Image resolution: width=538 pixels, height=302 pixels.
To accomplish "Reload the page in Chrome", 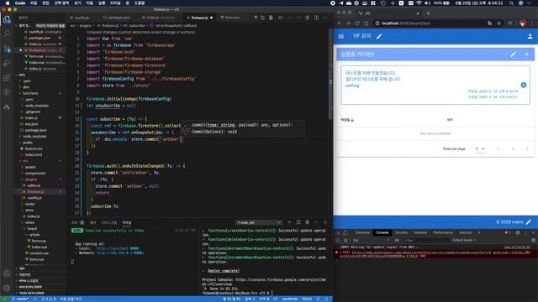I will pyautogui.click(x=357, y=23).
